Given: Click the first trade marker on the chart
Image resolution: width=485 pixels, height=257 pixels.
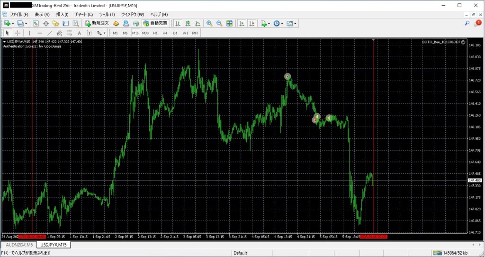Looking at the screenshot, I should pyautogui.click(x=287, y=76).
